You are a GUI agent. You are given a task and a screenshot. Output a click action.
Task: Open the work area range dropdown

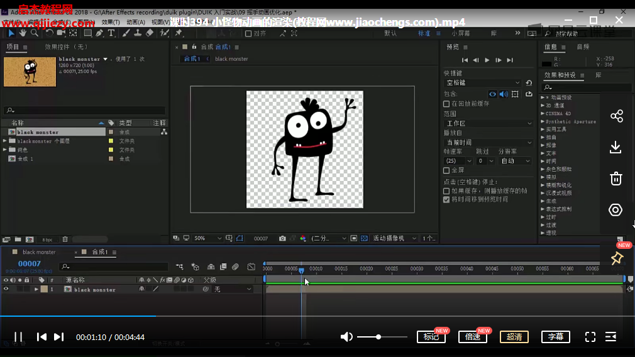point(489,123)
